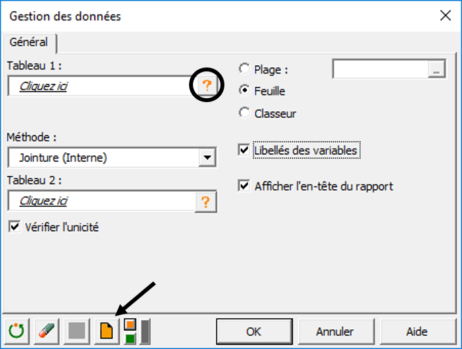Click the orange question mark beside Tableau 1

(206, 86)
